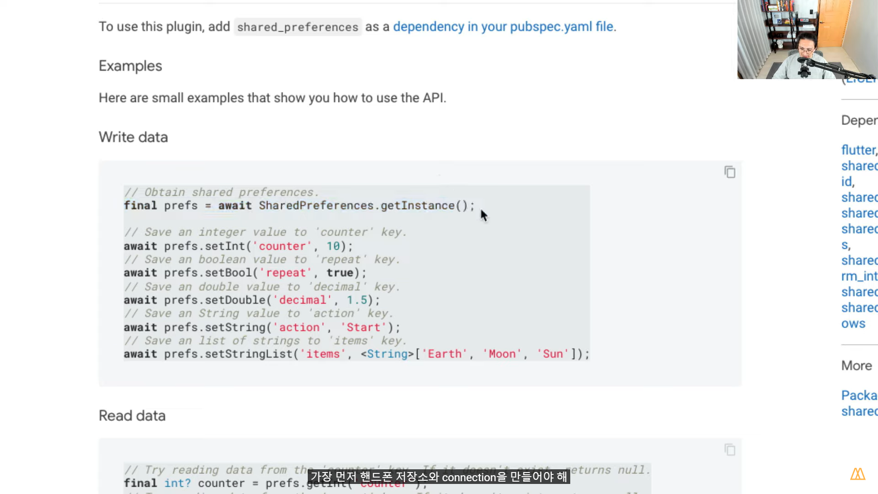Click the 's,' dependency link fragment
Viewport: 878px width, 494px height.
[846, 245]
